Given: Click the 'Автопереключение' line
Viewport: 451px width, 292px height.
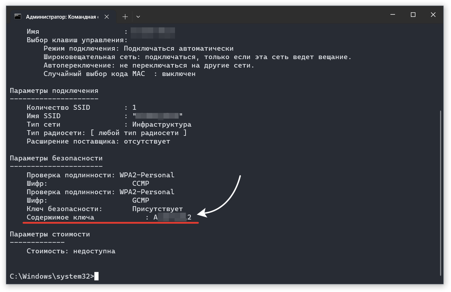Looking at the screenshot, I should click(149, 66).
